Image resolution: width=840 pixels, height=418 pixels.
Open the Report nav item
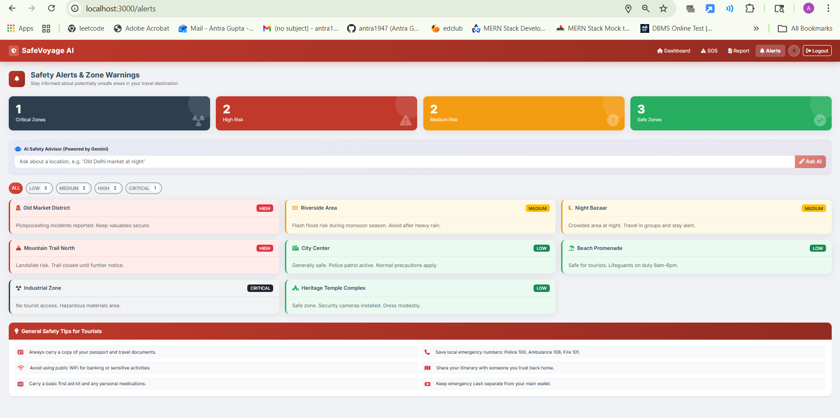[738, 51]
